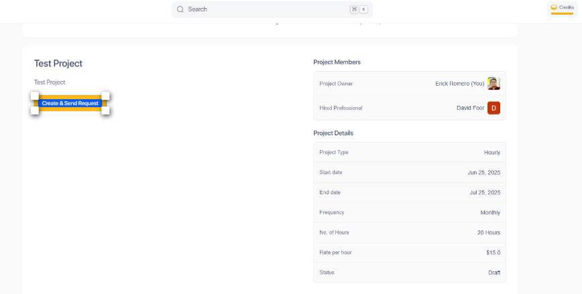The width and height of the screenshot is (582, 294).
Task: Click the $15.0 rate per hour value
Action: click(x=493, y=252)
